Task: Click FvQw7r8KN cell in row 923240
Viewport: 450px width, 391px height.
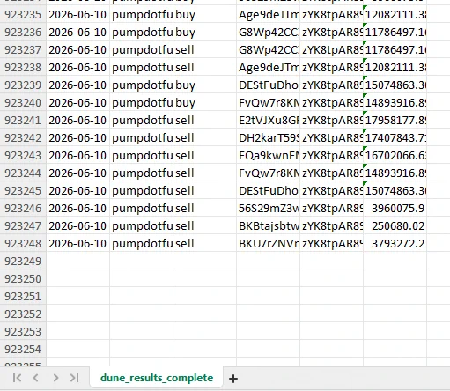Action: [x=268, y=102]
